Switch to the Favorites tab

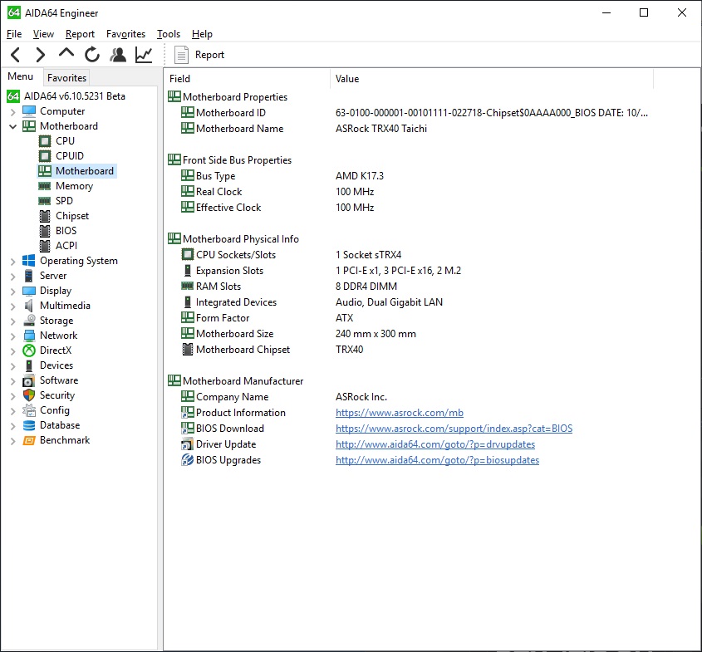click(x=66, y=78)
